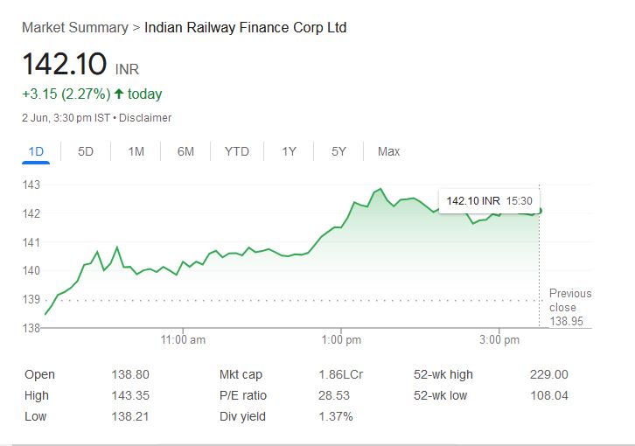
Task: Click the 52-wk high value 229.00
Action: pyautogui.click(x=548, y=374)
